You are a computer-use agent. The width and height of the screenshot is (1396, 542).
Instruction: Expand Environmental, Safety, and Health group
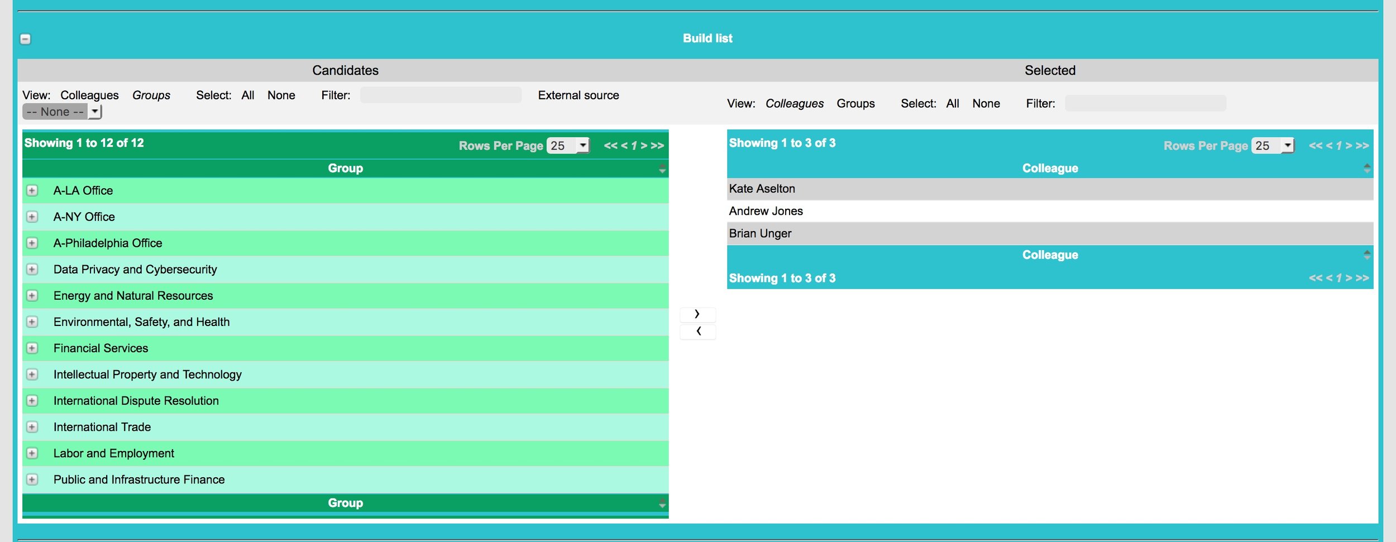tap(32, 322)
